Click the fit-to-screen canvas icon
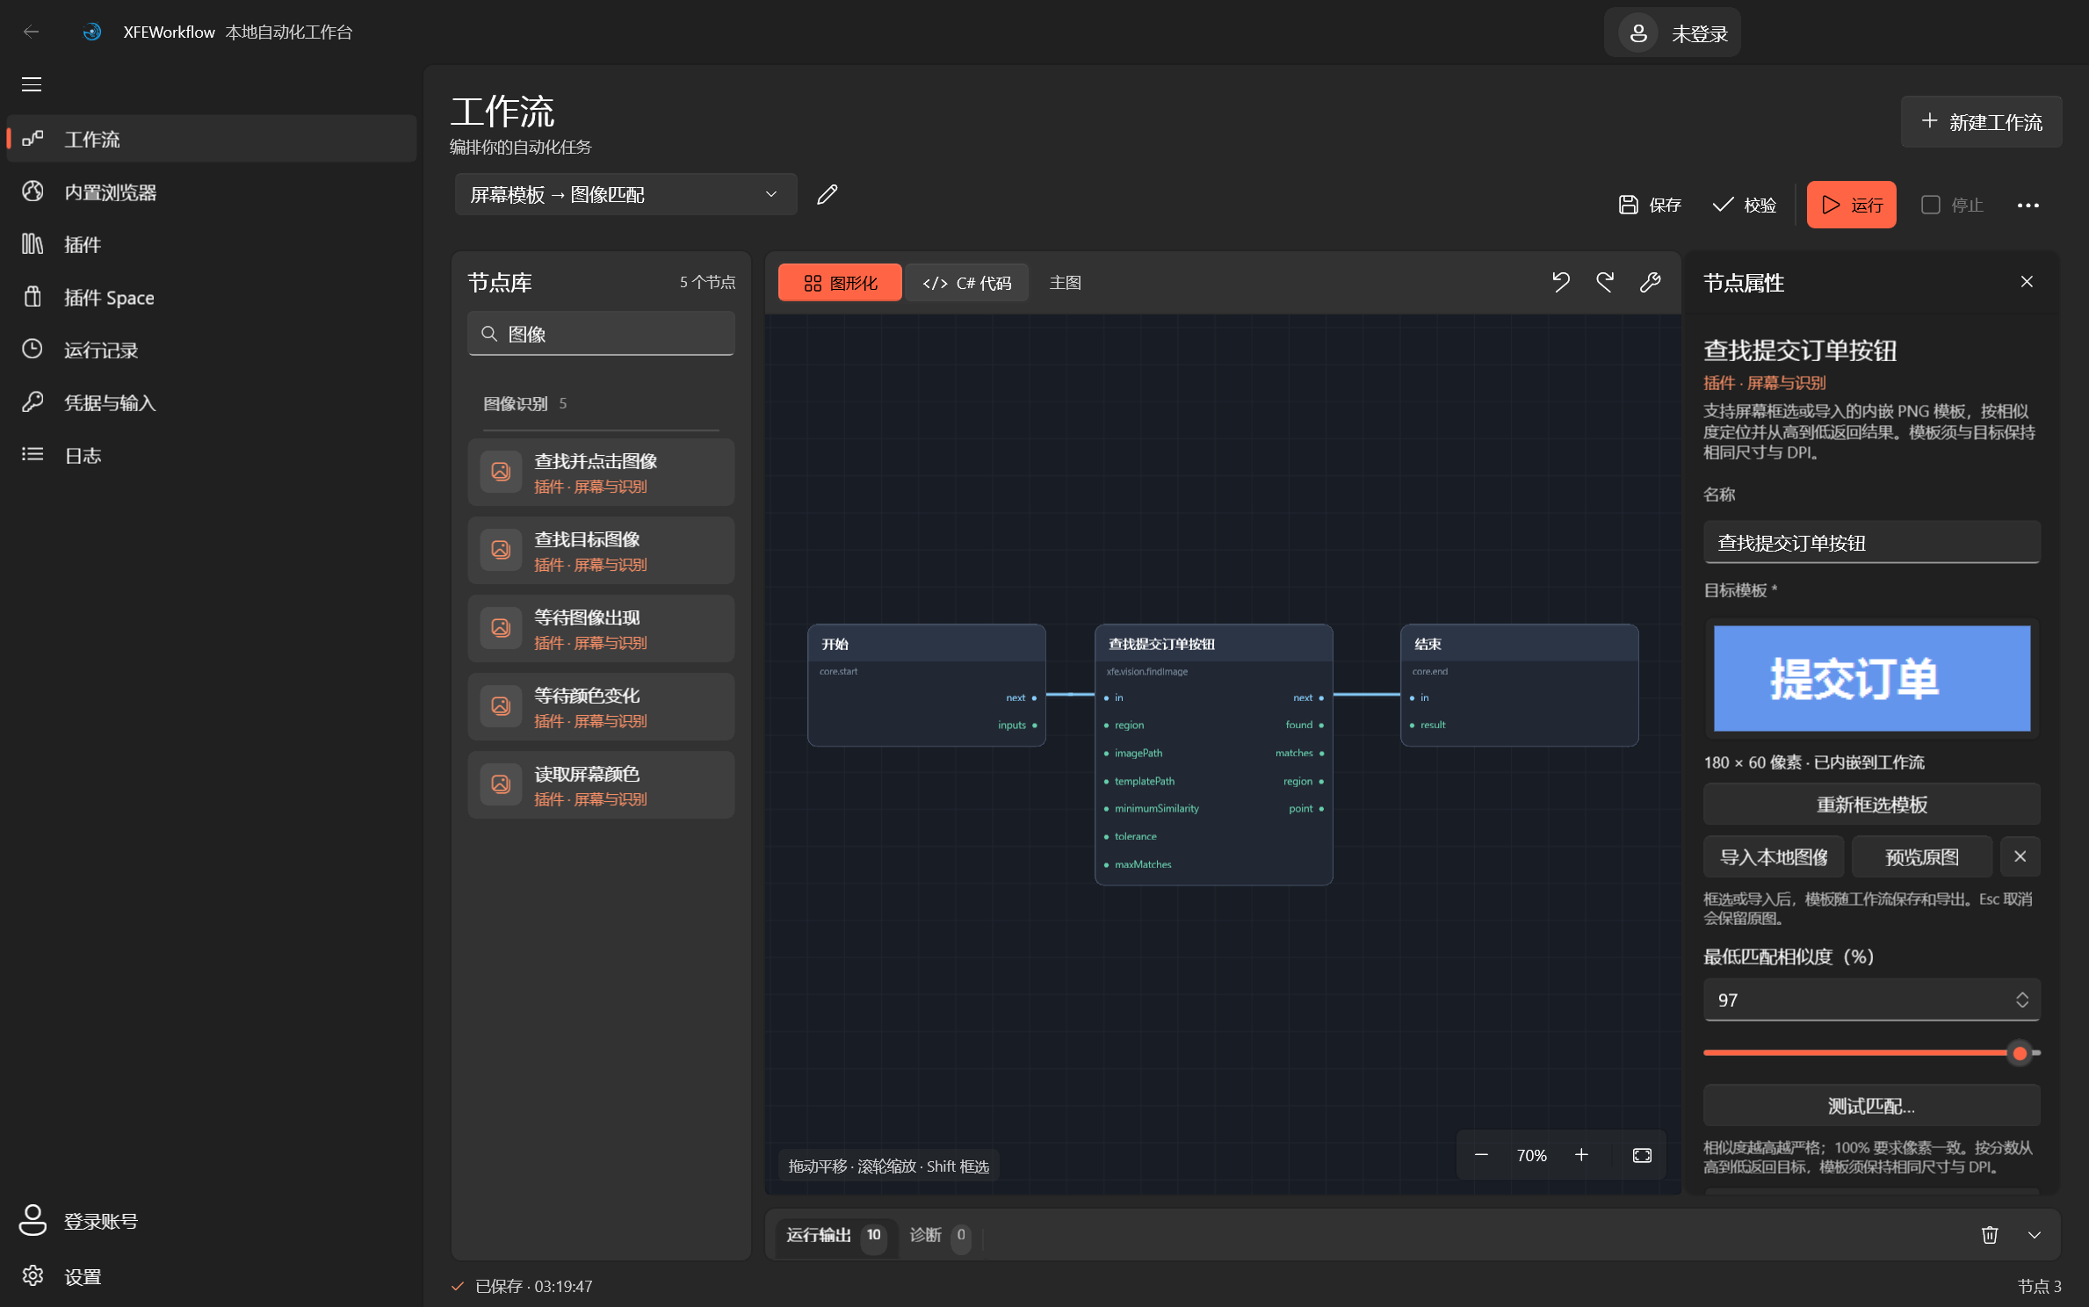This screenshot has width=2089, height=1307. tap(1642, 1155)
